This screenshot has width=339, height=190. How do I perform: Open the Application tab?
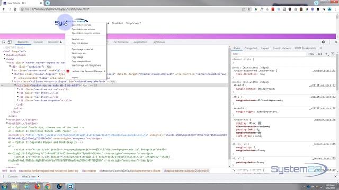pyautogui.click(x=140, y=42)
